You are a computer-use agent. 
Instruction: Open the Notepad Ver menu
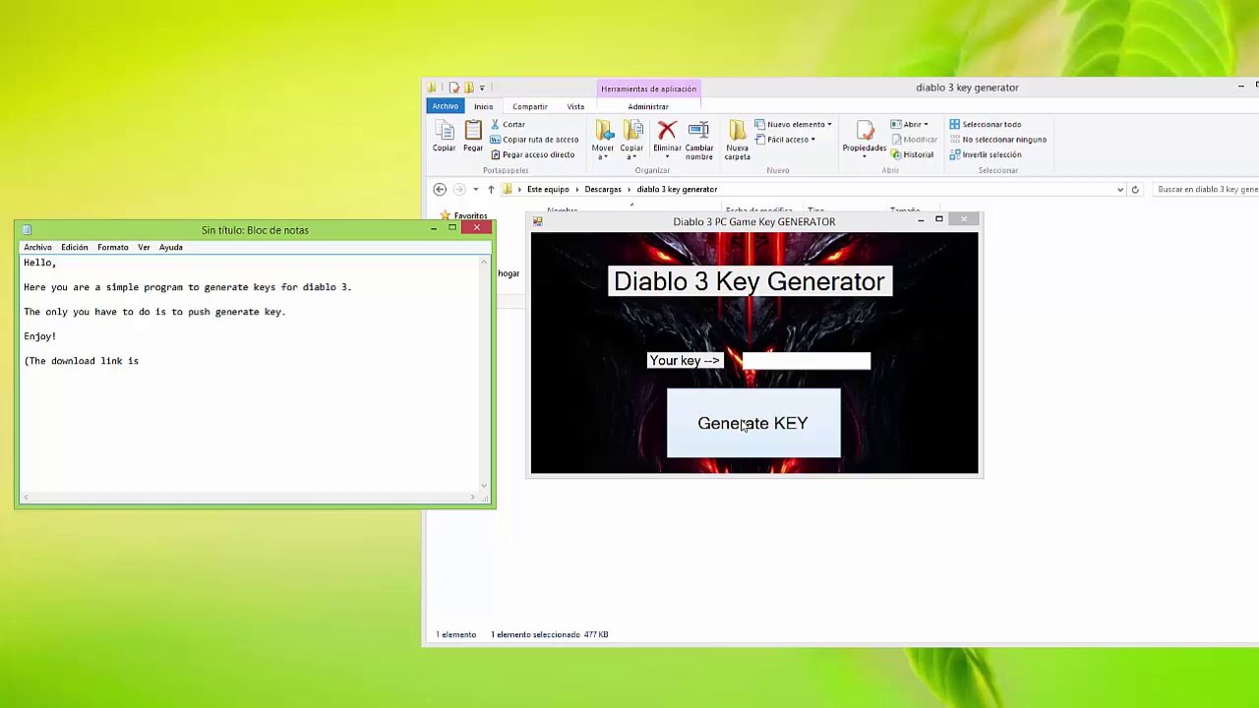(144, 248)
